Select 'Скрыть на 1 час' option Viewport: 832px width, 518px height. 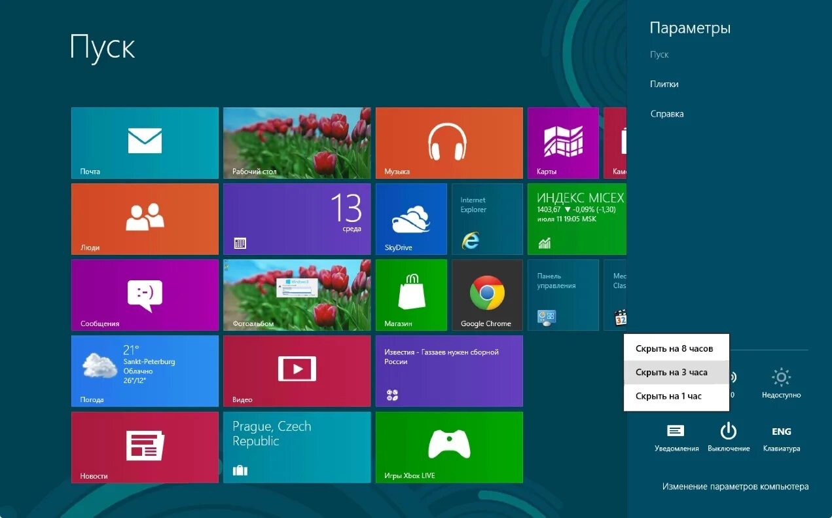(x=676, y=396)
